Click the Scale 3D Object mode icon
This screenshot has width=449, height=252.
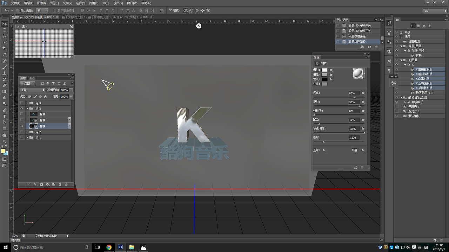[x=208, y=10]
